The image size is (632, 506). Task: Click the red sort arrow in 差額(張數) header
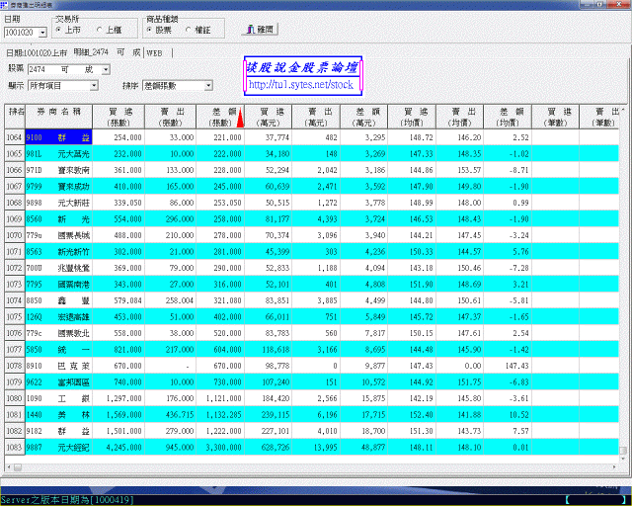click(x=240, y=118)
